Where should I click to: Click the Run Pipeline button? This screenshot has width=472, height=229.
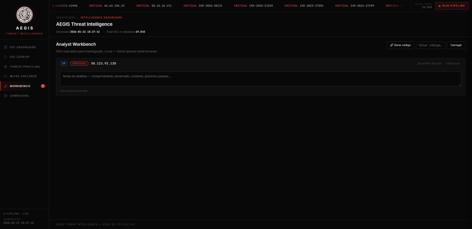pyautogui.click(x=452, y=6)
